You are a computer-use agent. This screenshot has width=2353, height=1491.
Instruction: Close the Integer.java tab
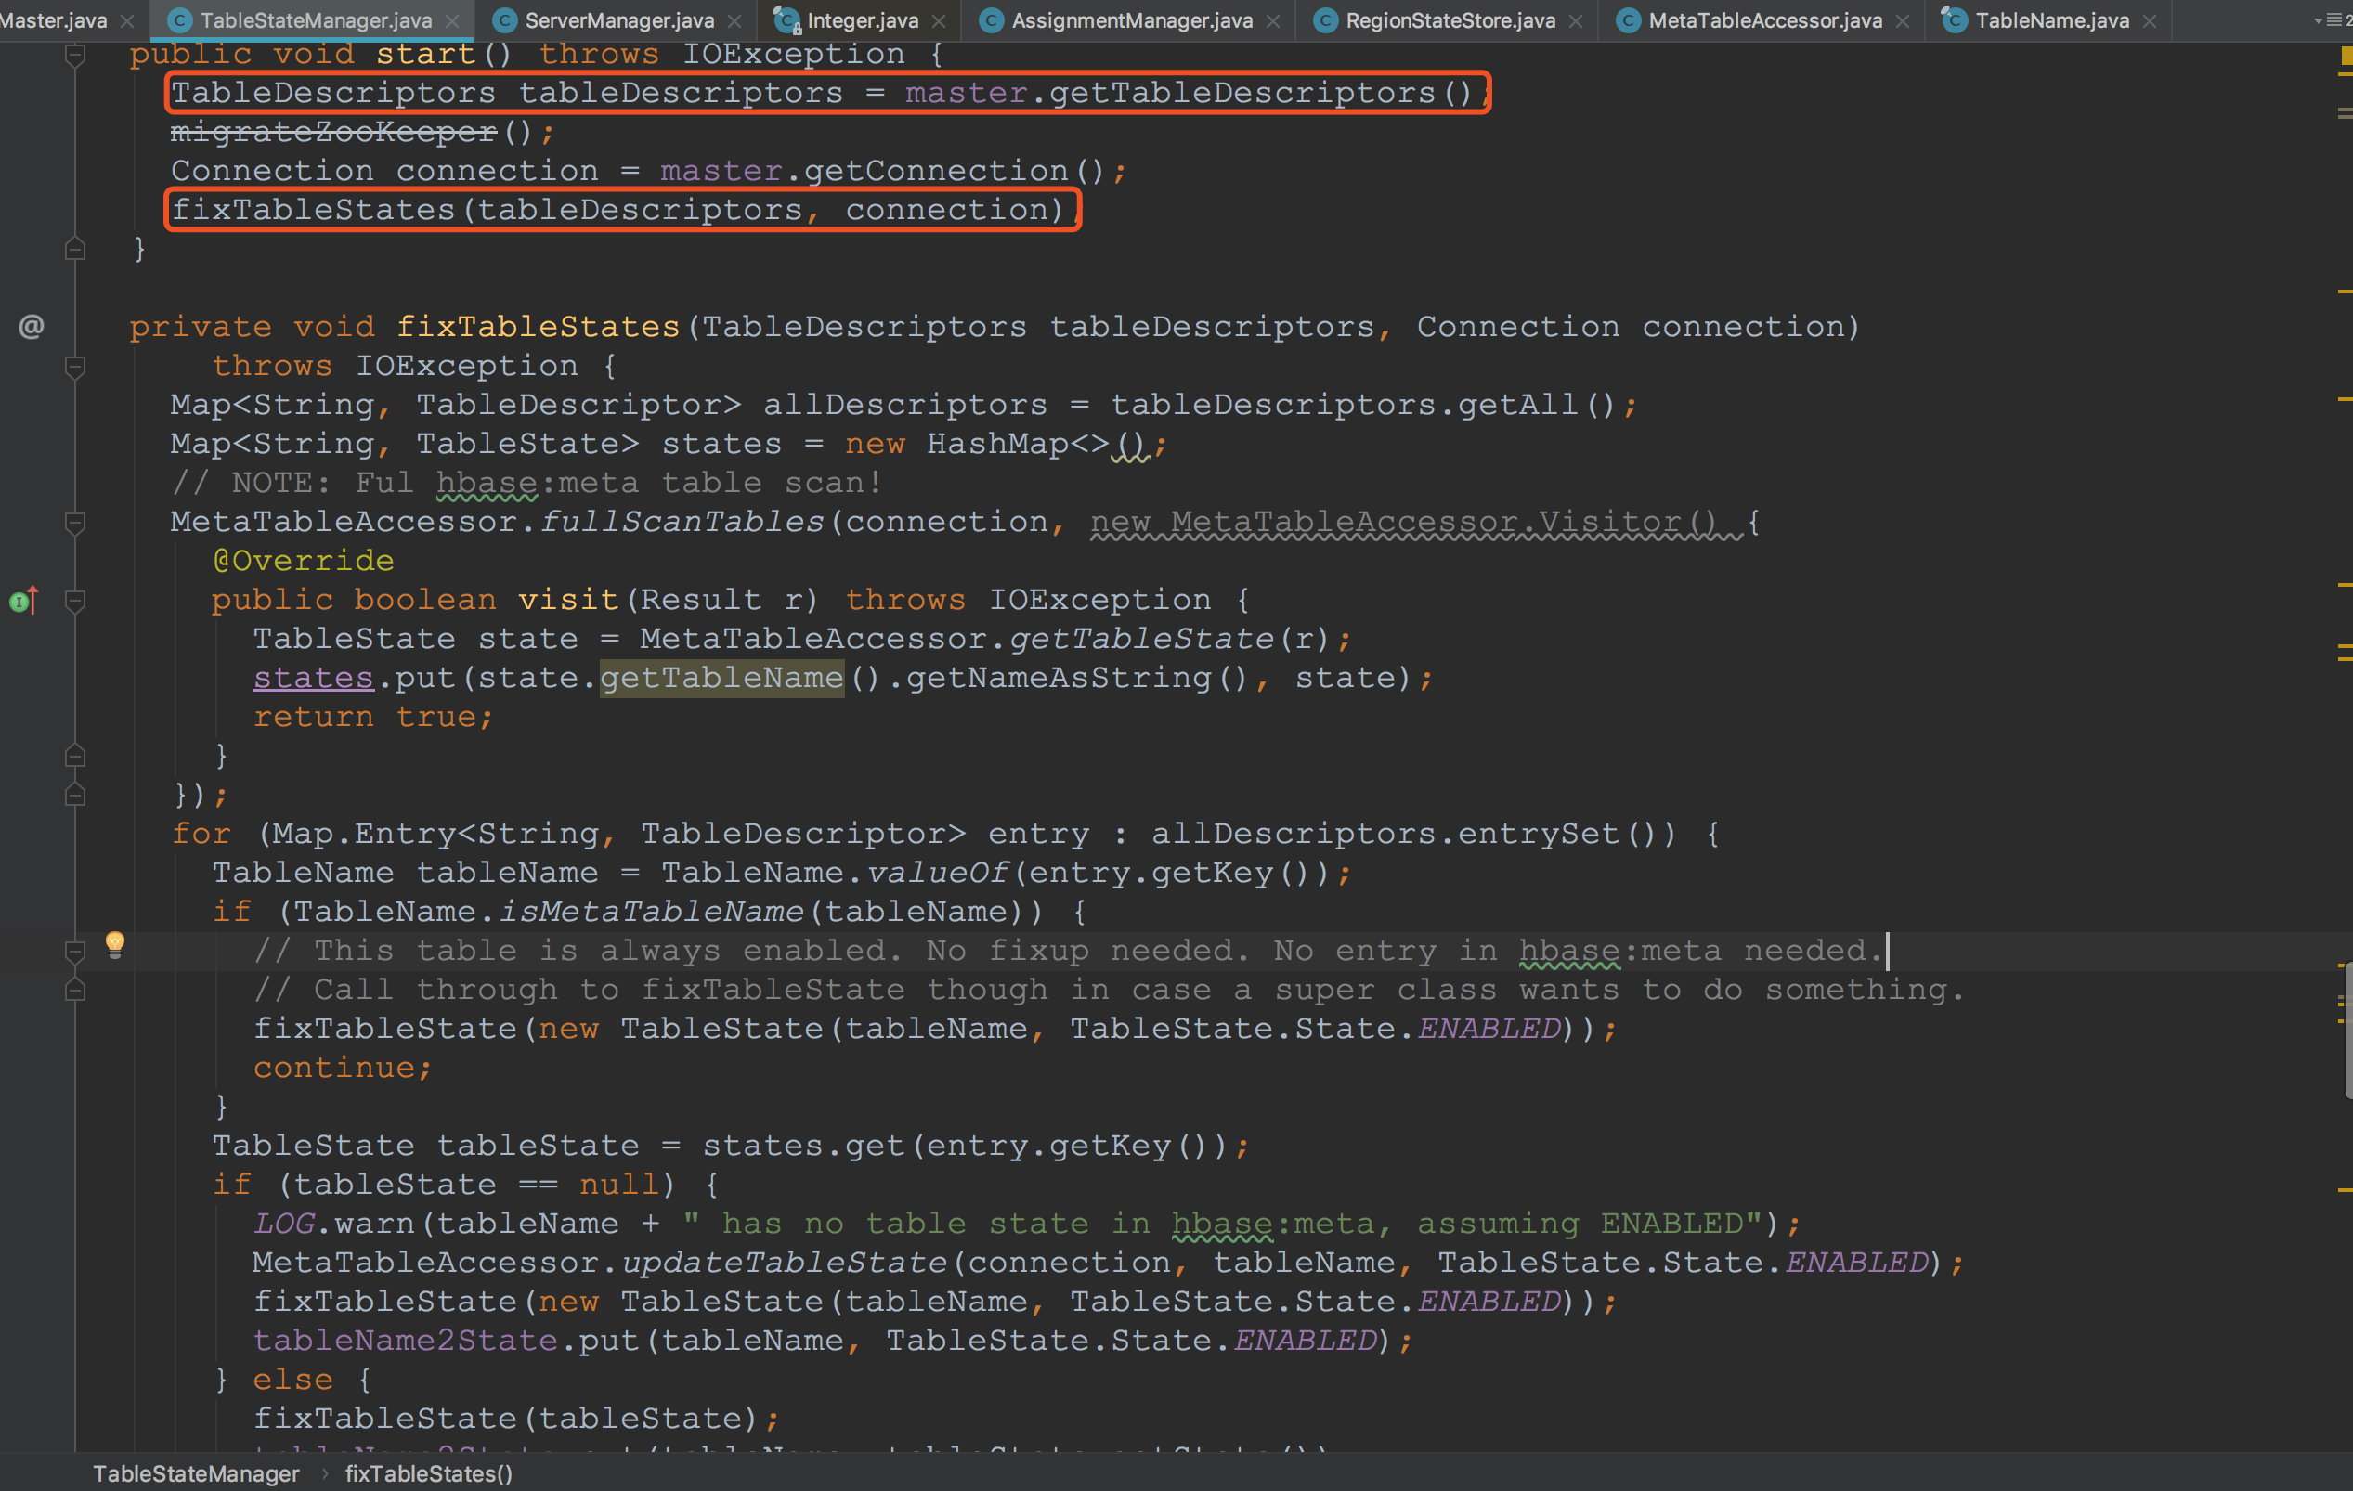[939, 21]
